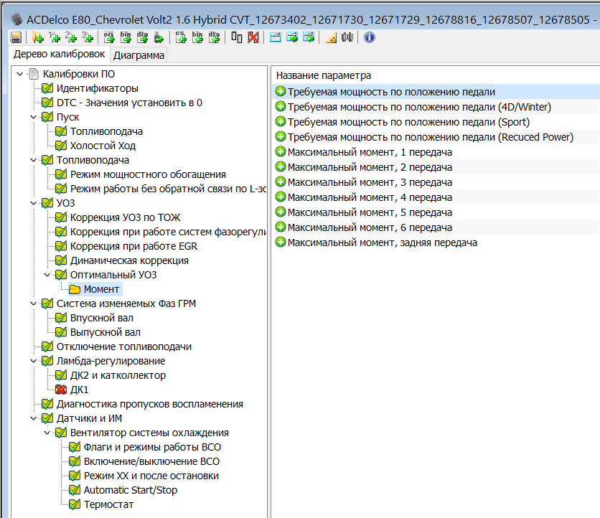Click the 'cs' checksum toolbar icon
The image size is (600, 518).
(181, 37)
